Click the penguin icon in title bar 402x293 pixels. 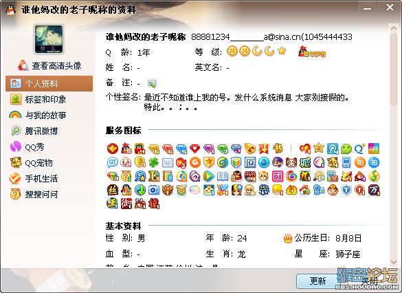pos(10,10)
